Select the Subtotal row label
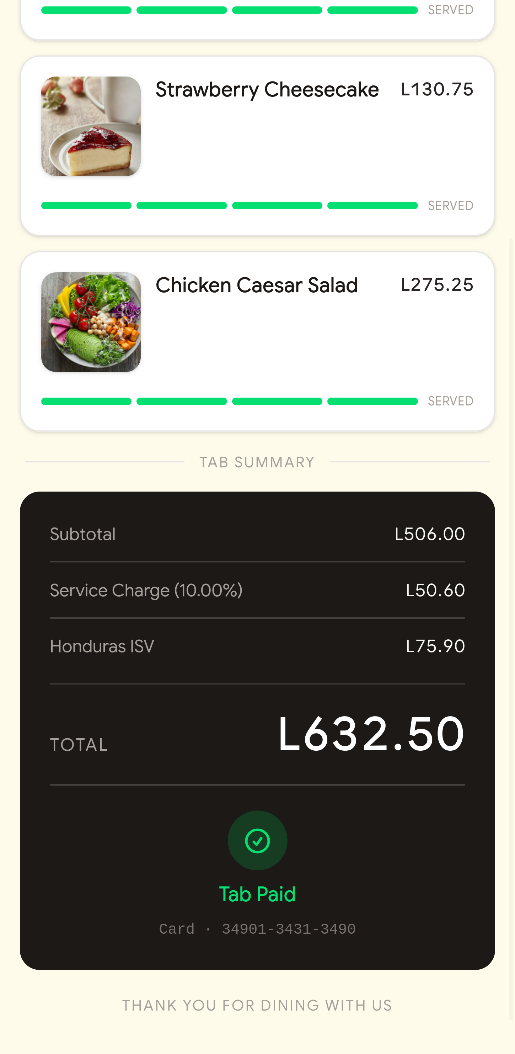The height and width of the screenshot is (1054, 515). tap(82, 534)
